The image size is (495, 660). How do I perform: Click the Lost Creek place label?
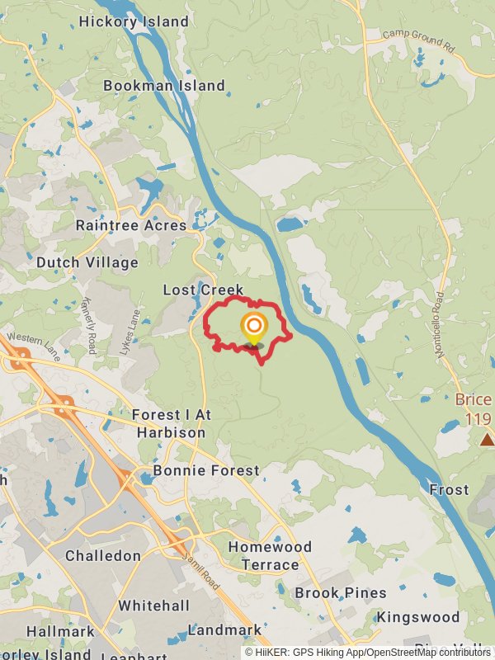203,290
